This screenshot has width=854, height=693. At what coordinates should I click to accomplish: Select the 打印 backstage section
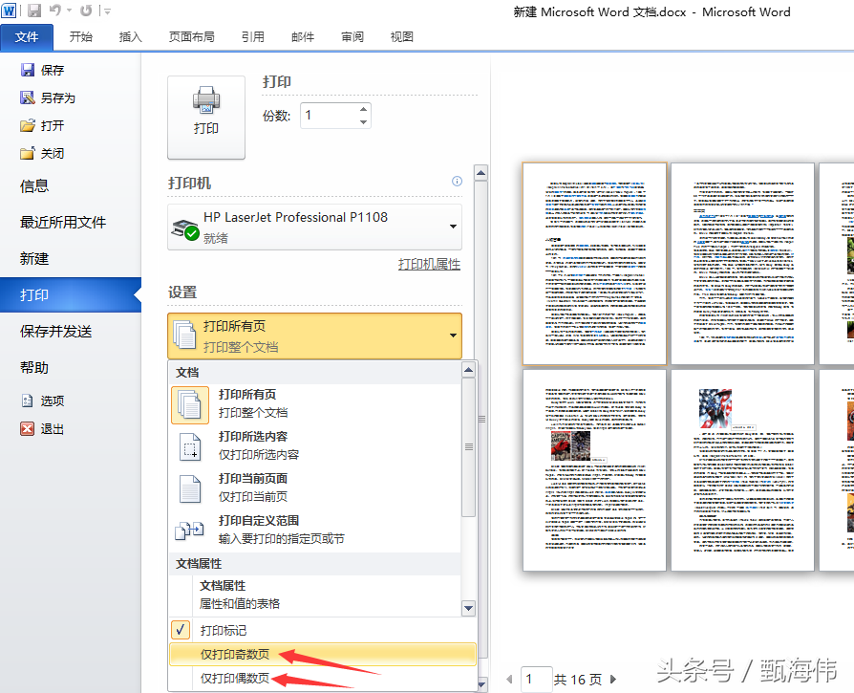pyautogui.click(x=71, y=294)
